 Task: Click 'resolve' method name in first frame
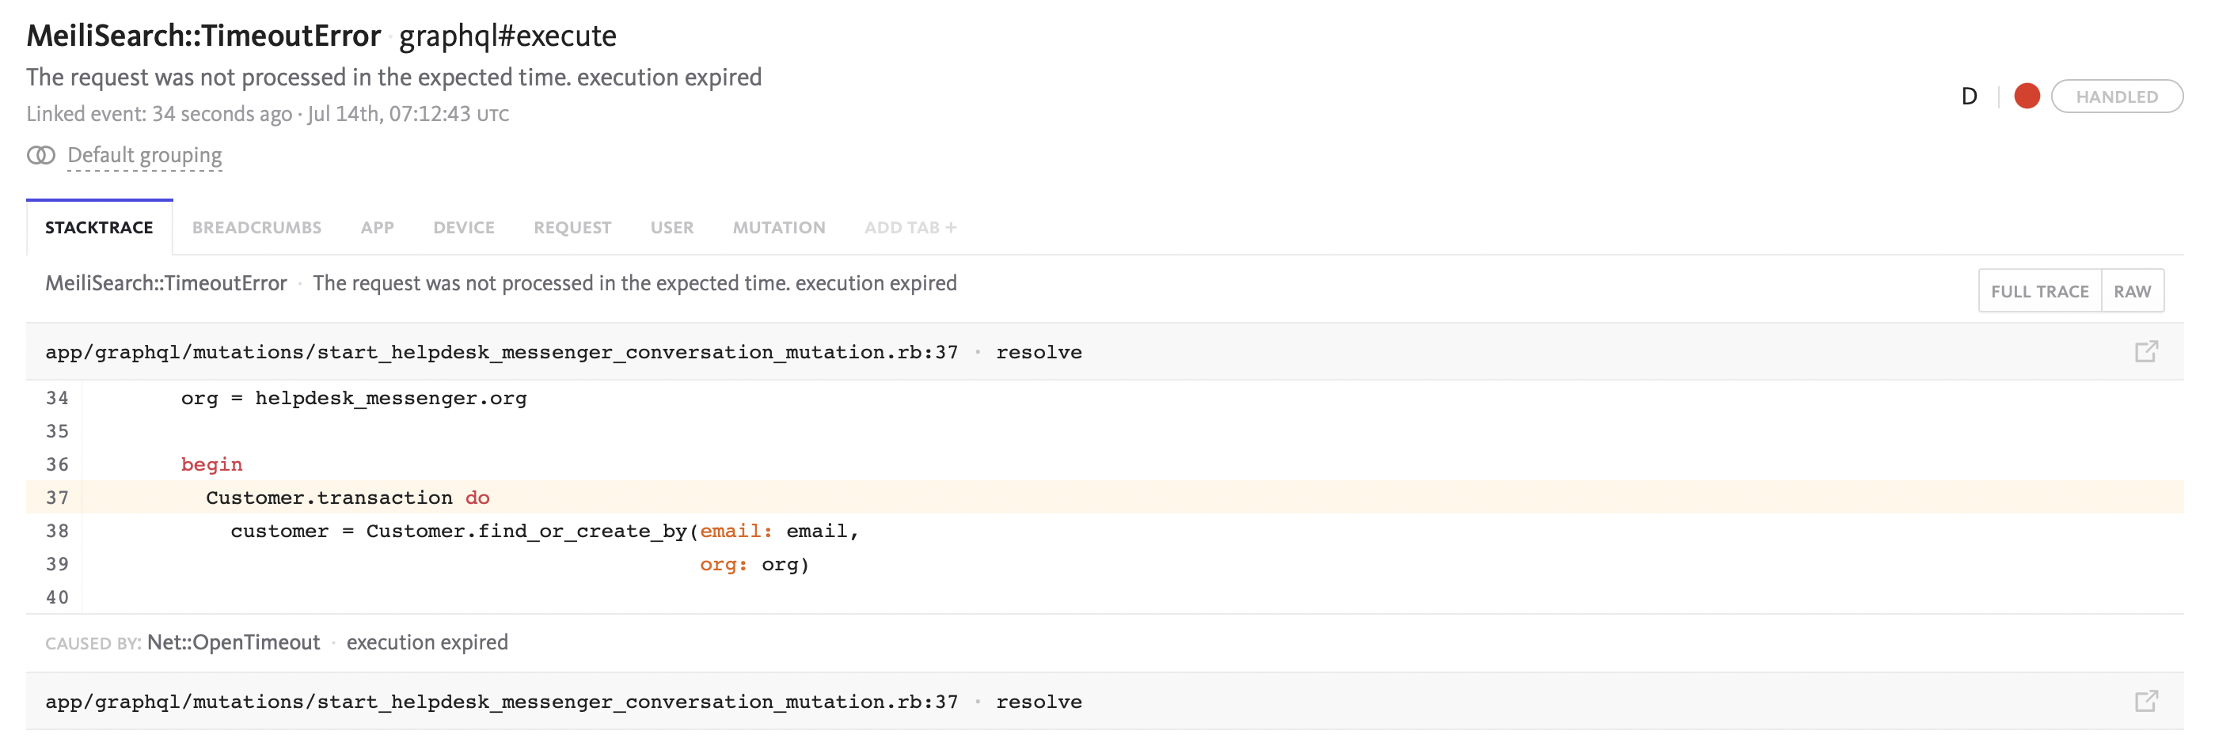1039,352
